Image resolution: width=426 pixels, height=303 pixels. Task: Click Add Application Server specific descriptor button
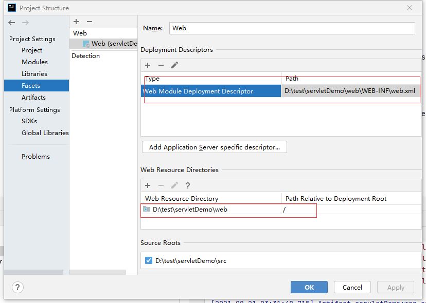[214, 147]
